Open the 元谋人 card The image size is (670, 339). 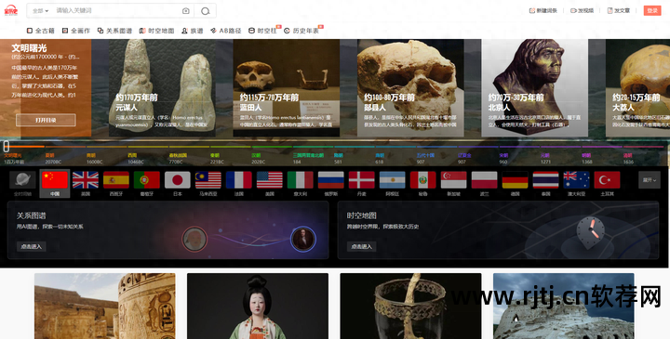162,88
